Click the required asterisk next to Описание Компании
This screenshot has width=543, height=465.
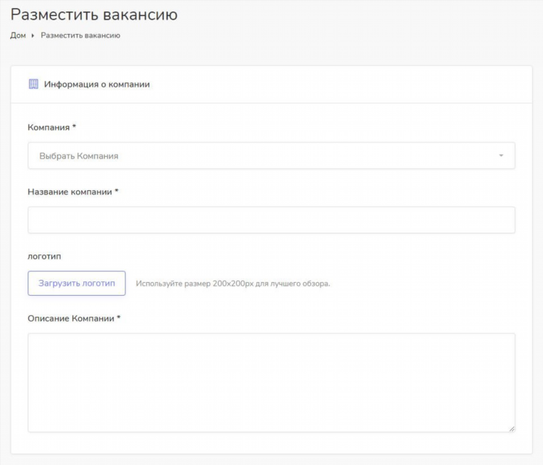(119, 317)
